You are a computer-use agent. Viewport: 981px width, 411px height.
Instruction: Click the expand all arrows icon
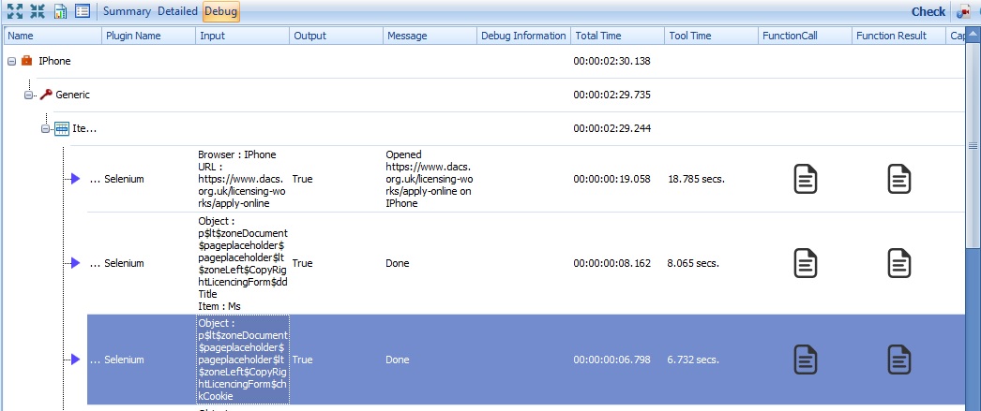pos(15,10)
